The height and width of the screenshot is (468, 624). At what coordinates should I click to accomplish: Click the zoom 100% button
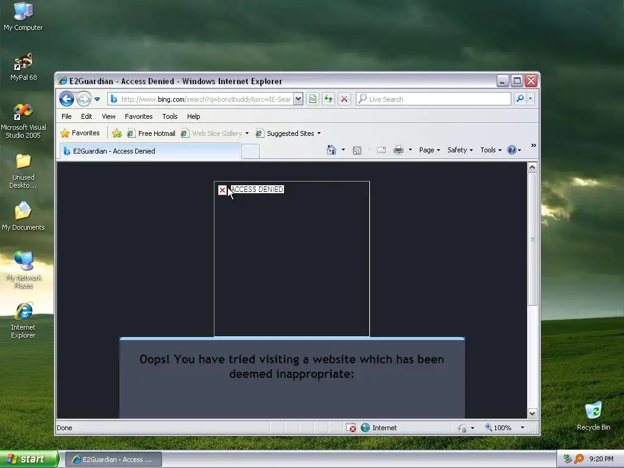pos(498,428)
